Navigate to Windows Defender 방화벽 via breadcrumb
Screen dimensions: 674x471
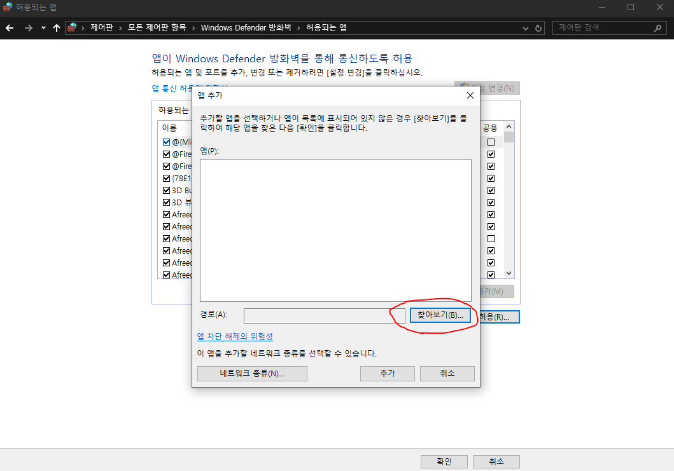[246, 27]
